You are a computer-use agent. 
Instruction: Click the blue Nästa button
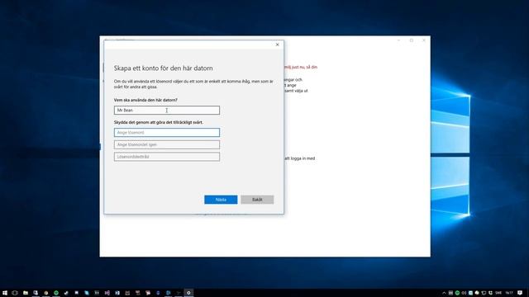tap(221, 200)
